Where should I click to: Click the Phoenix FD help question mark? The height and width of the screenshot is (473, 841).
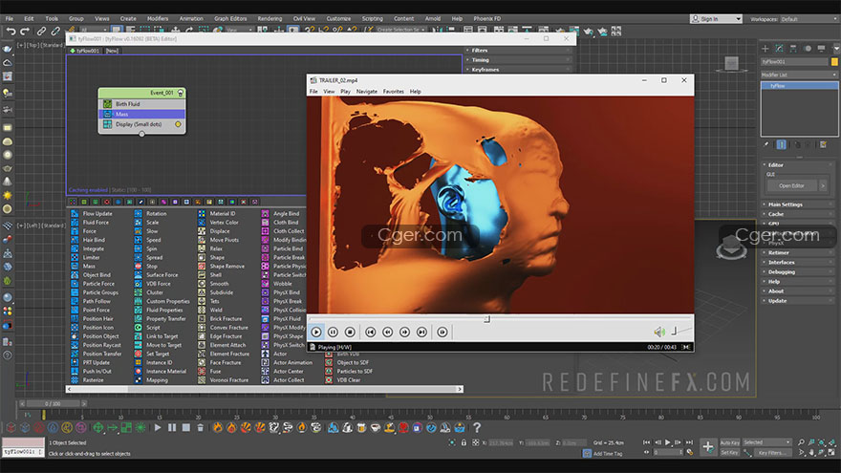coord(477,427)
